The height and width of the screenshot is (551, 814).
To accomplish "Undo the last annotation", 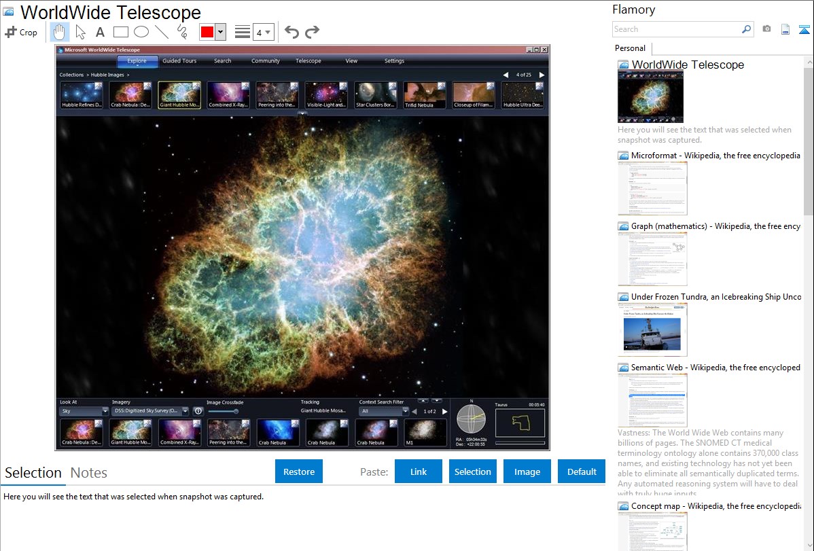I will click(x=291, y=32).
